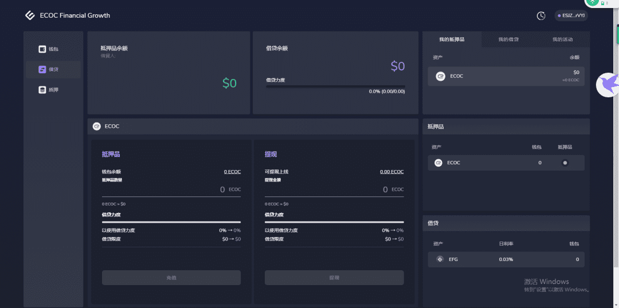The image size is (619, 308).
Task: Select the staking (质押) sidebar item
Action: click(53, 90)
